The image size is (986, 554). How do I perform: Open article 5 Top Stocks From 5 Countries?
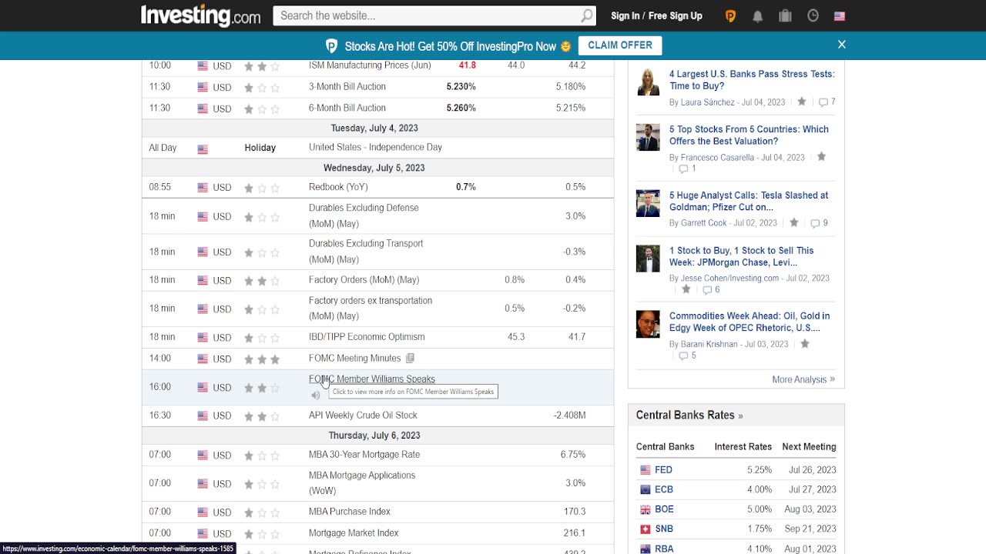(749, 135)
